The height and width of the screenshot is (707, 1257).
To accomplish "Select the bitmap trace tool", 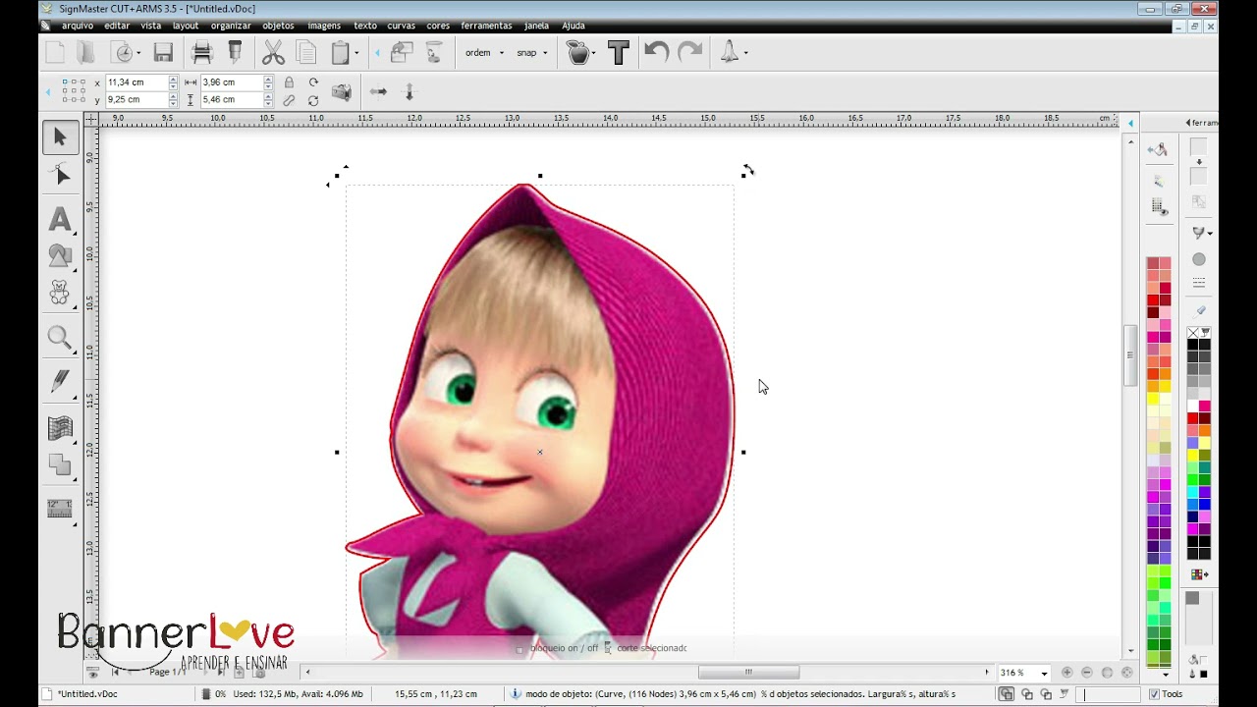I will tap(60, 428).
